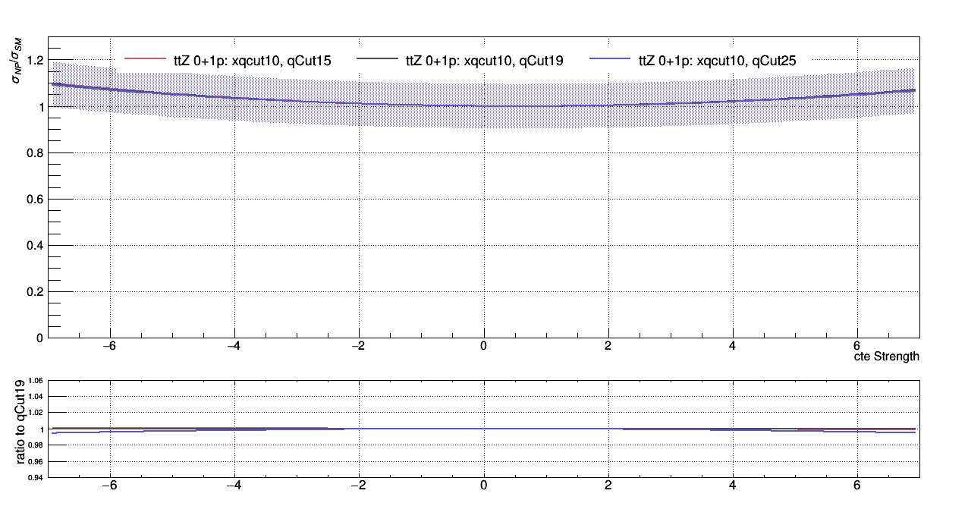Viewport: 968px width, 525px height.
Task: Click the −2 x-axis label of the main plot
Action: pos(359,347)
